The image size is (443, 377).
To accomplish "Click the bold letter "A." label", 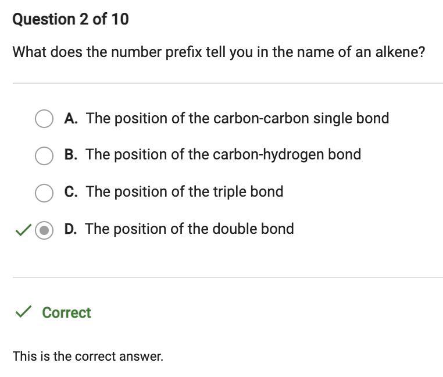I will tap(71, 118).
